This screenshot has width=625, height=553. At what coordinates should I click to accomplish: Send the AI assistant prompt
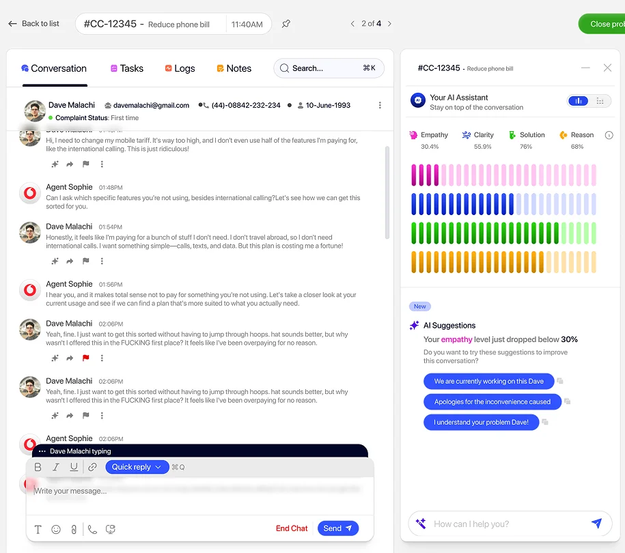(596, 523)
